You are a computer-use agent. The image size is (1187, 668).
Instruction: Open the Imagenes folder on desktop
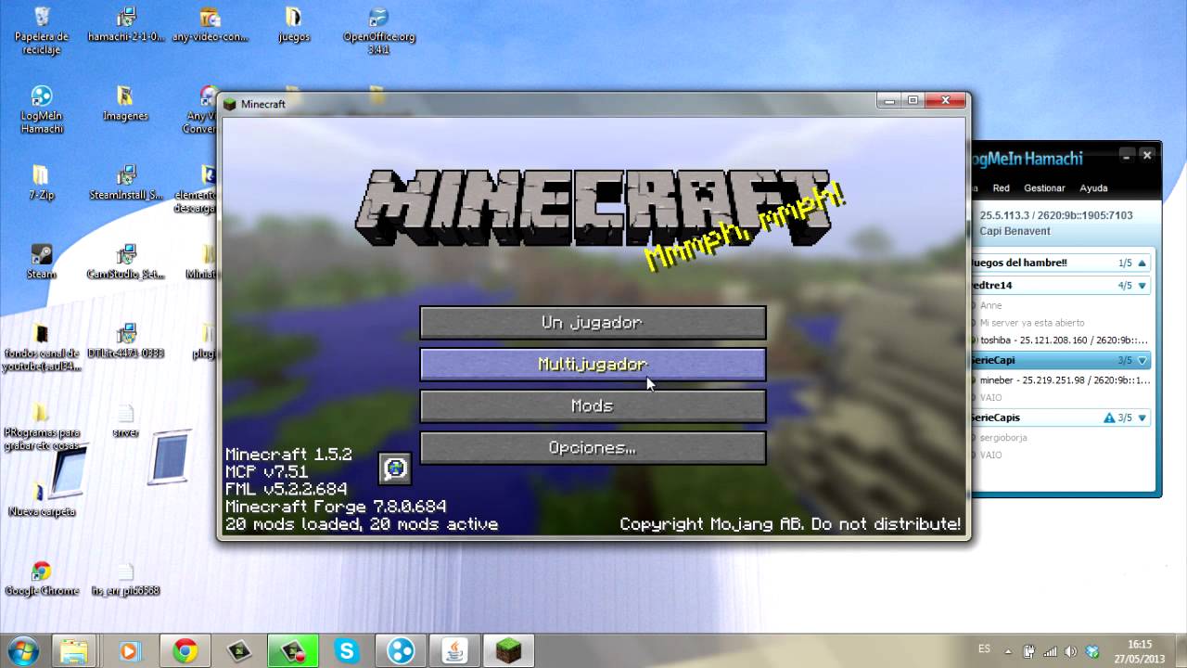[125, 104]
